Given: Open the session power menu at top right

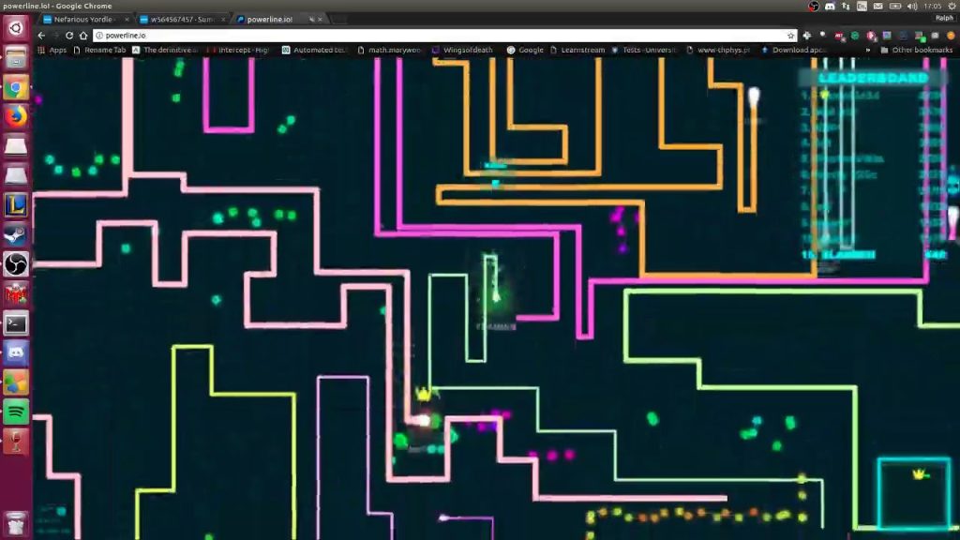Looking at the screenshot, I should pyautogui.click(x=952, y=7).
